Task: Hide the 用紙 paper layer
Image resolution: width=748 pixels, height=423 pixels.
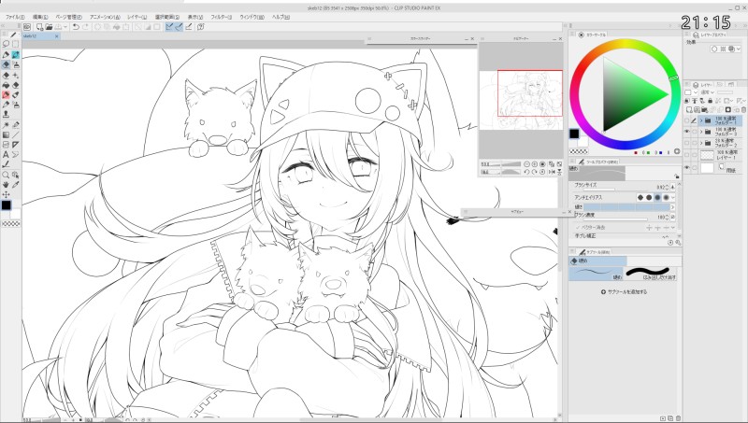Action: [x=687, y=168]
